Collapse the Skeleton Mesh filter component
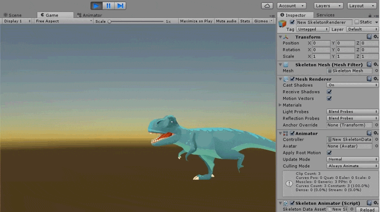The image size is (380, 212). 281,65
